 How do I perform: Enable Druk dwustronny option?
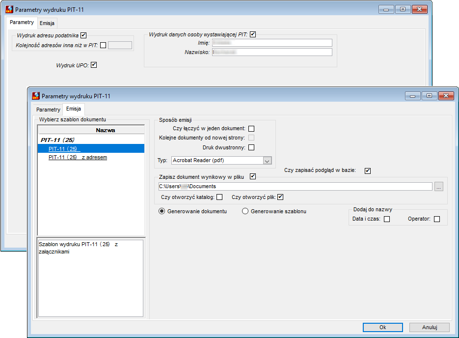(251, 147)
